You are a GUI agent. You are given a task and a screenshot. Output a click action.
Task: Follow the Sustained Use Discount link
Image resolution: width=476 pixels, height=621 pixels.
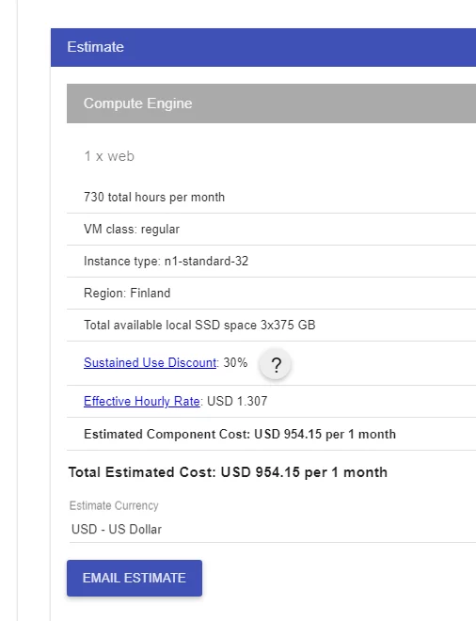[151, 363]
